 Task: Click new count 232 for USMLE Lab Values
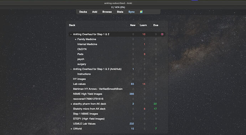click(132, 124)
